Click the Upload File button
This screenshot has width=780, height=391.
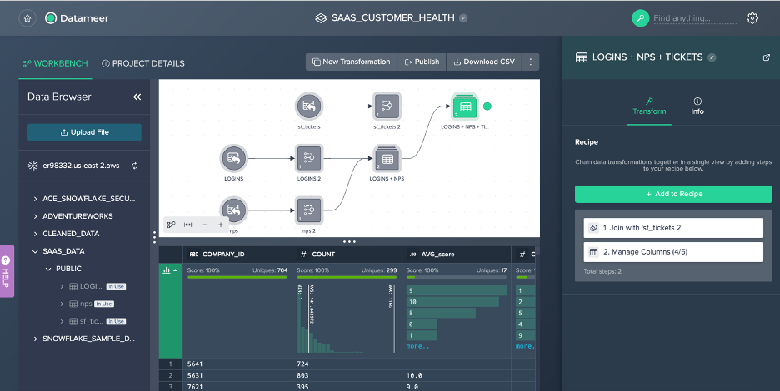(84, 132)
